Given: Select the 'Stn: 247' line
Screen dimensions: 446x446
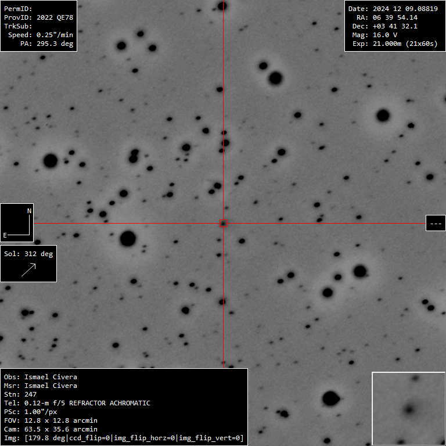Looking at the screenshot, I should 20,394.
